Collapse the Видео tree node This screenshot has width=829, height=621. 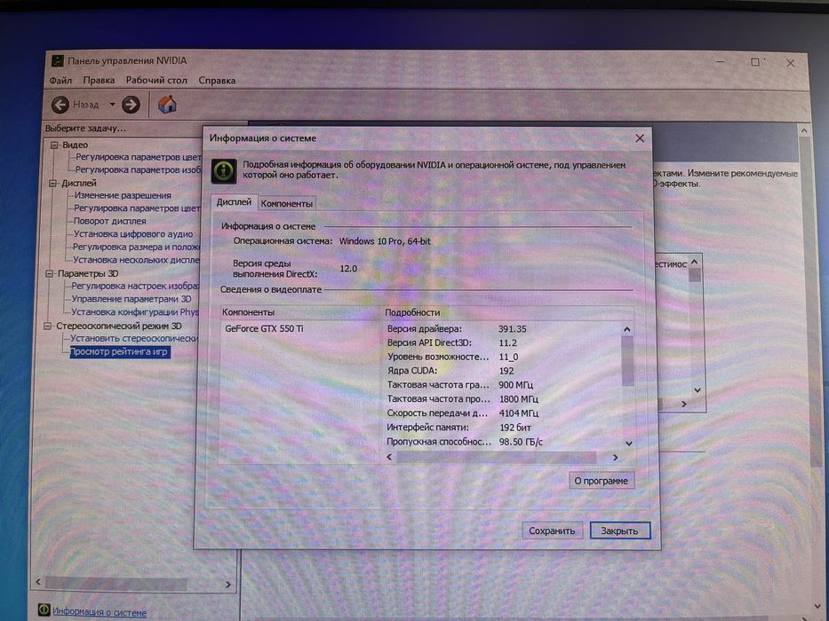pos(54,145)
